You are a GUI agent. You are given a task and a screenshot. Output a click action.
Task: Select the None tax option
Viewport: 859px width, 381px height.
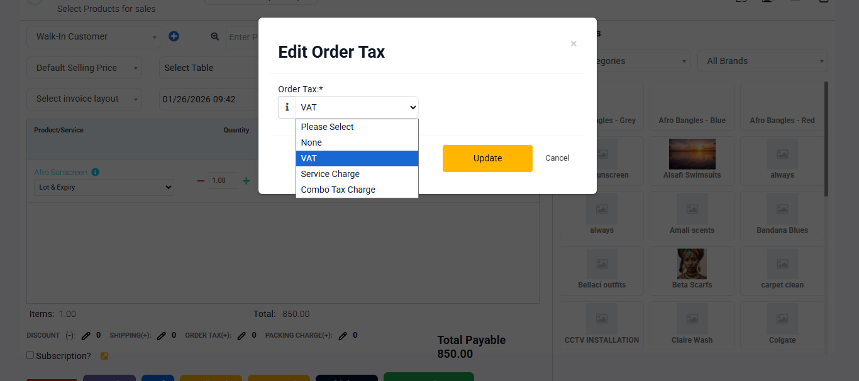[357, 142]
